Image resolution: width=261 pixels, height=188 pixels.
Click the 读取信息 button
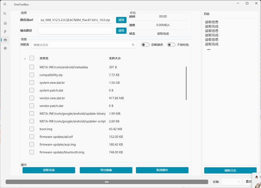click(x=49, y=170)
